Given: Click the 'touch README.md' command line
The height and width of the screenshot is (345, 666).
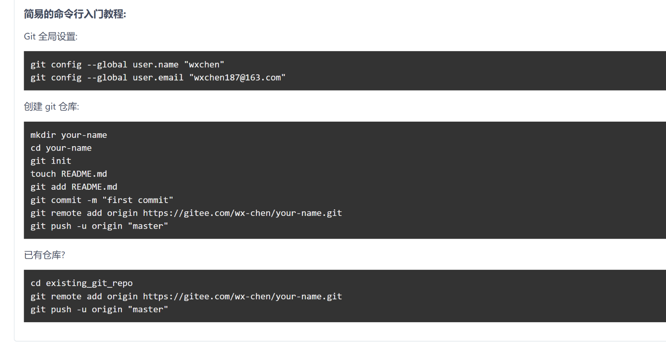Looking at the screenshot, I should click(x=69, y=174).
